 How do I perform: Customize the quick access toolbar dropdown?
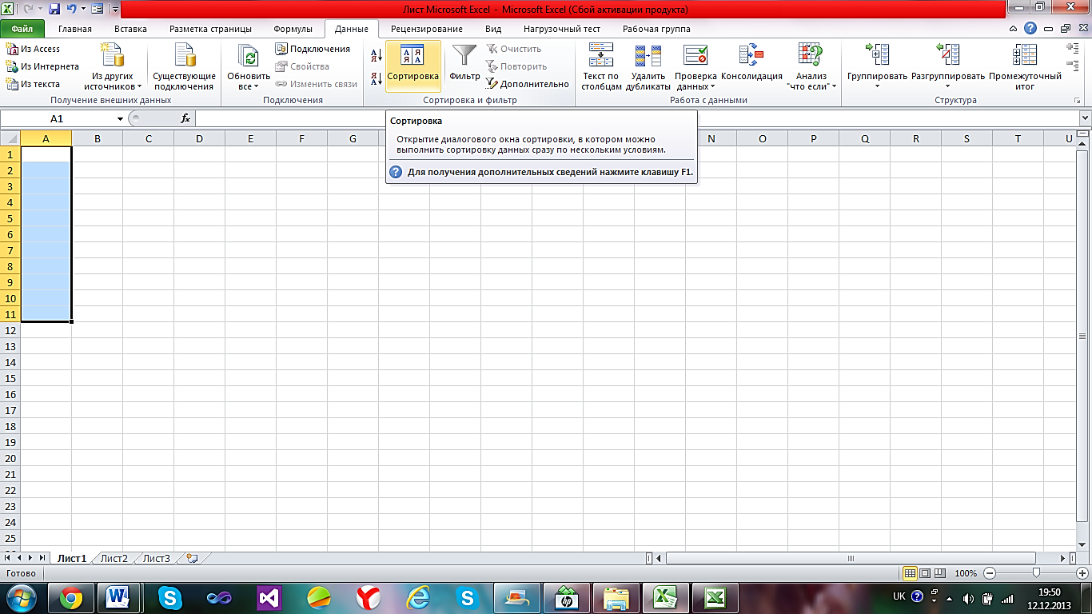[x=115, y=10]
